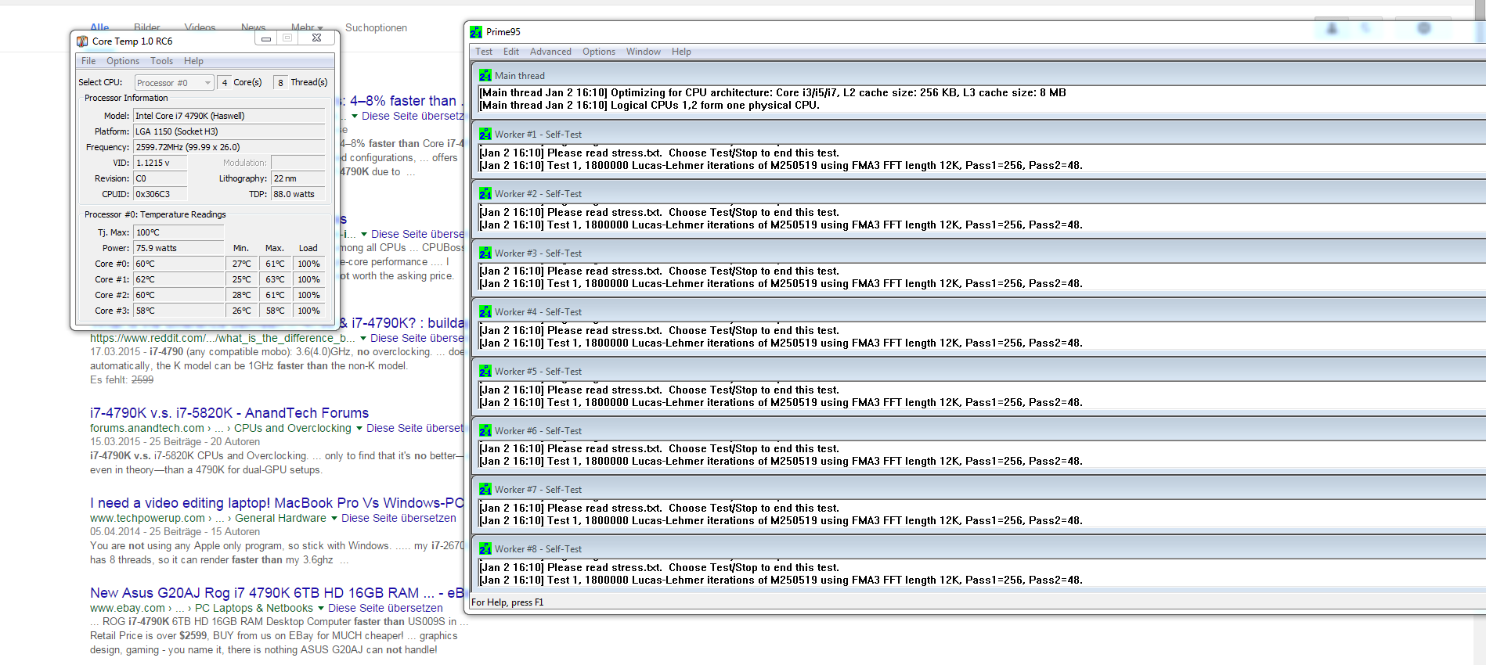
Task: Click Suchoptionen in search toolbar
Action: [x=376, y=28]
